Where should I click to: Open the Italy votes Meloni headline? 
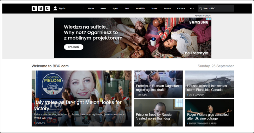tap(78, 105)
